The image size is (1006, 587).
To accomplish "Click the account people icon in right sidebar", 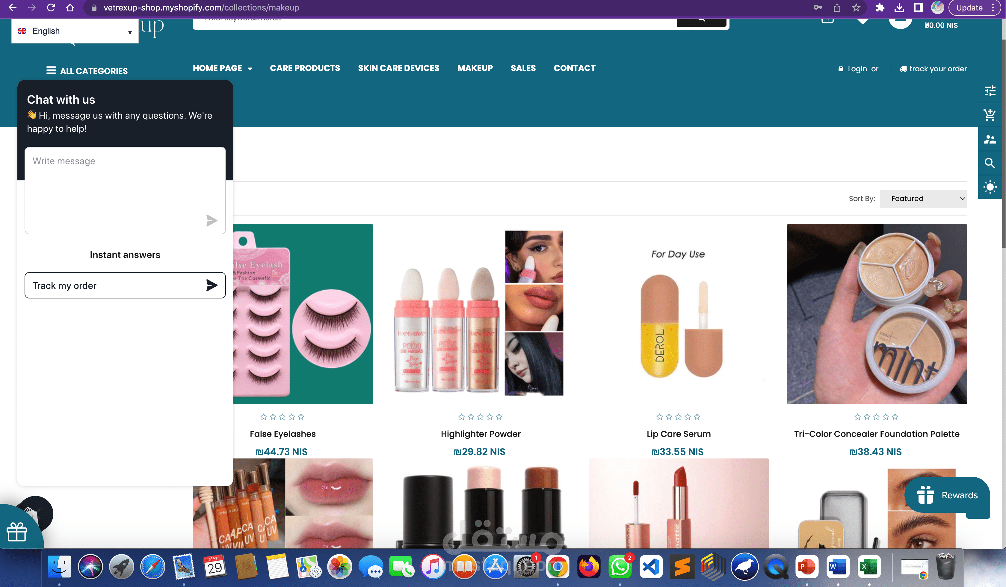I will [x=990, y=139].
